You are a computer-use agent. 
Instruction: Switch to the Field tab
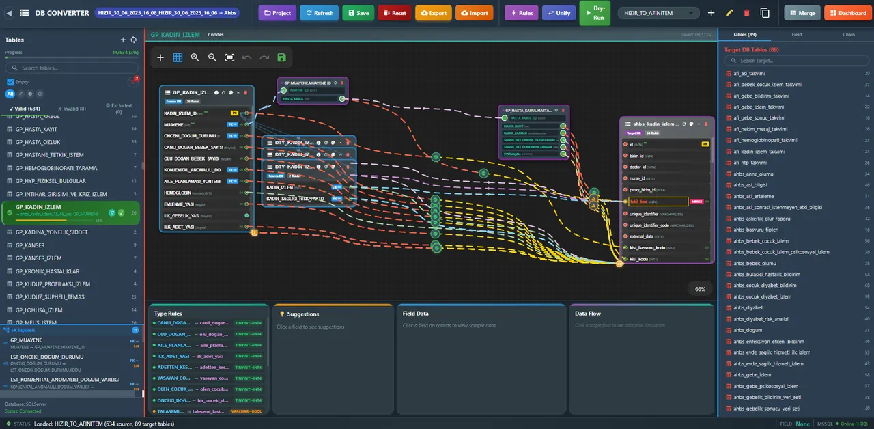coord(797,34)
